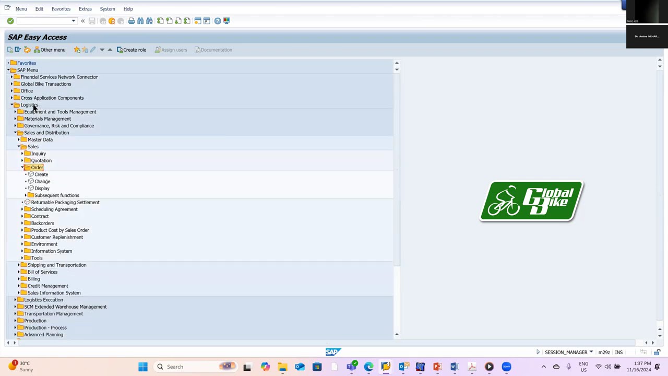
Task: Expand the Billing folder
Action: [x=19, y=279]
